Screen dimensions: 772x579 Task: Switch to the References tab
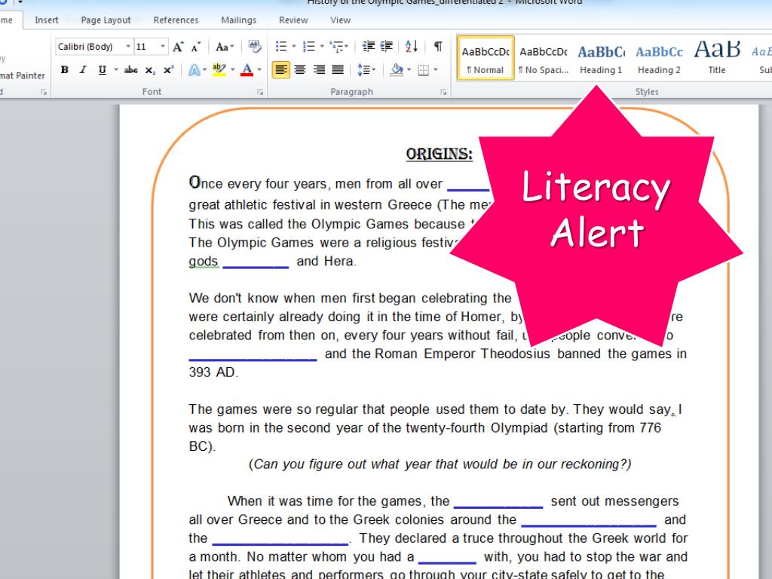176,20
